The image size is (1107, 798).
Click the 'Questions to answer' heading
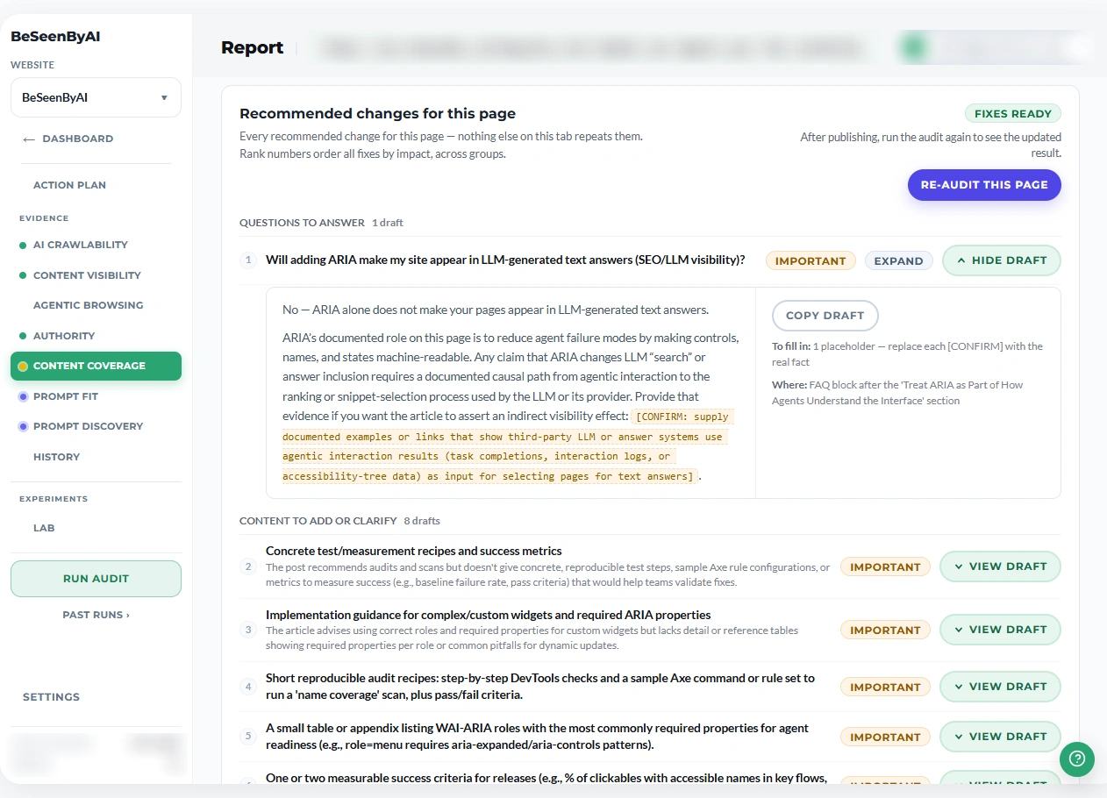tap(302, 223)
